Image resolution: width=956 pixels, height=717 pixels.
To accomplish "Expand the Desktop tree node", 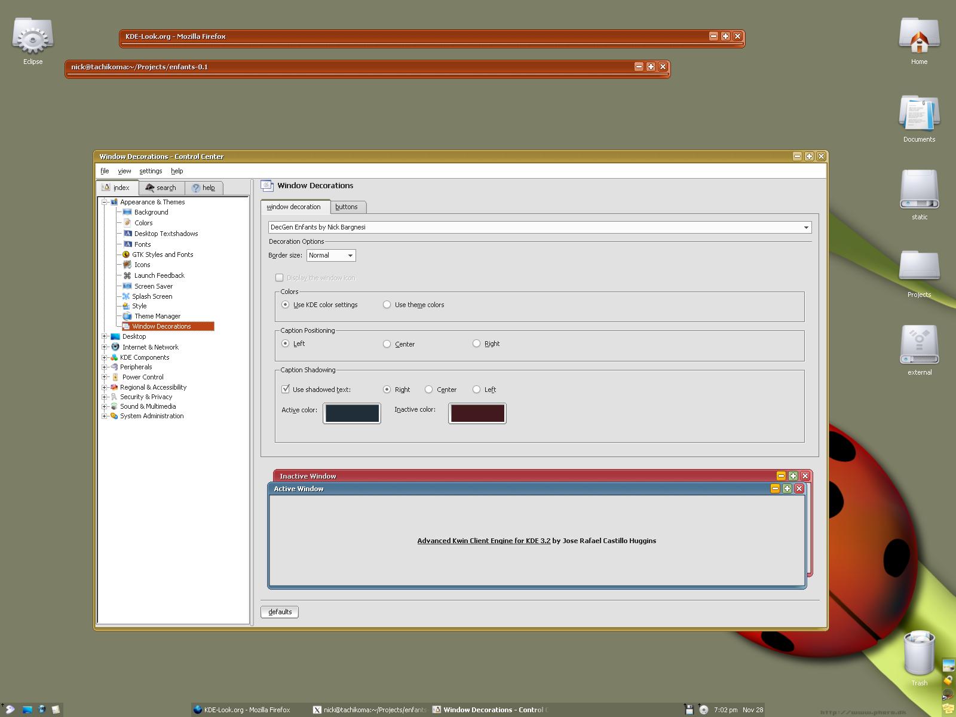I will (105, 336).
